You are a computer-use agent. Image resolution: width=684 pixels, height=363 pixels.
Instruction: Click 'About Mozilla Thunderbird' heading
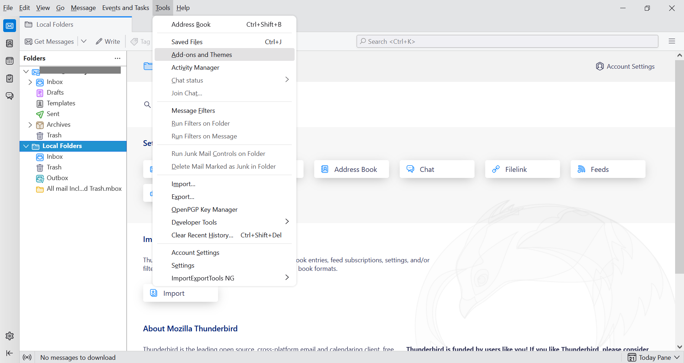click(x=190, y=328)
